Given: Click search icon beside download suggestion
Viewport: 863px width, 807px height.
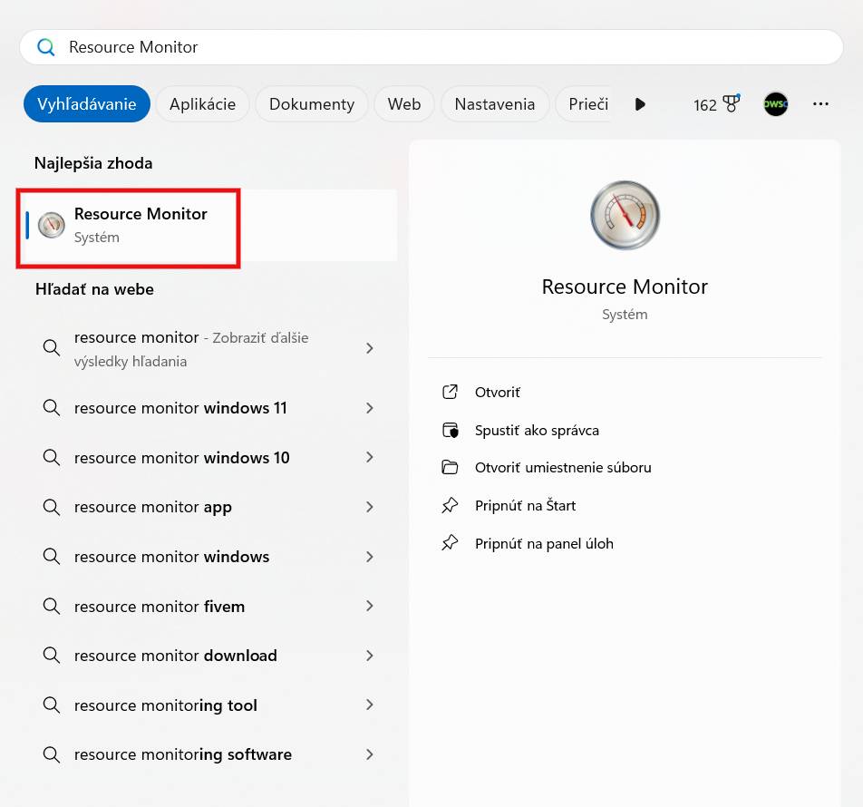Looking at the screenshot, I should 51,656.
